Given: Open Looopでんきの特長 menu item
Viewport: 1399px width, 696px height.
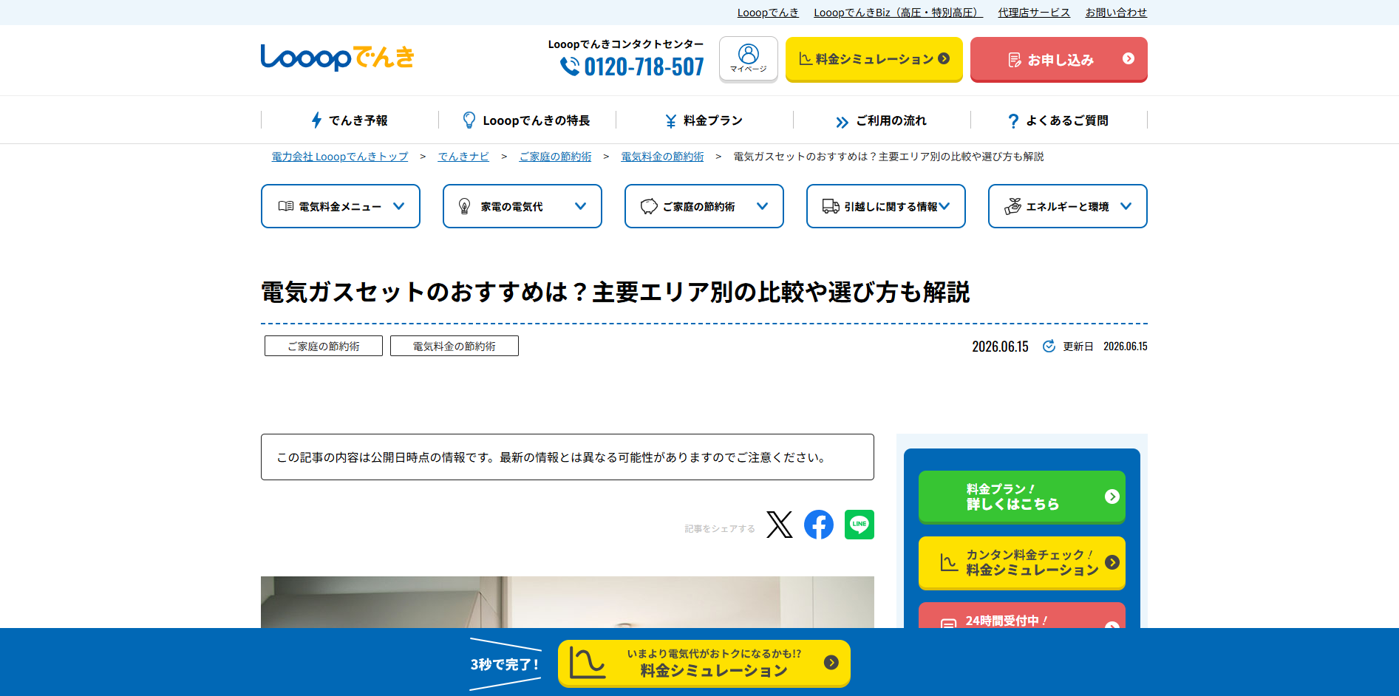Looking at the screenshot, I should (x=527, y=120).
